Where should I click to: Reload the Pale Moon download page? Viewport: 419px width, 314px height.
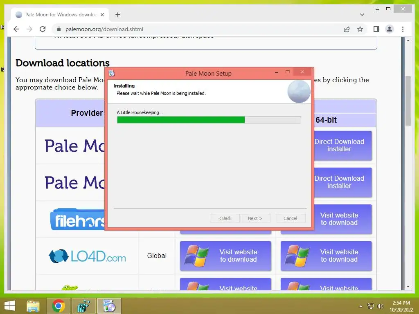(x=43, y=29)
